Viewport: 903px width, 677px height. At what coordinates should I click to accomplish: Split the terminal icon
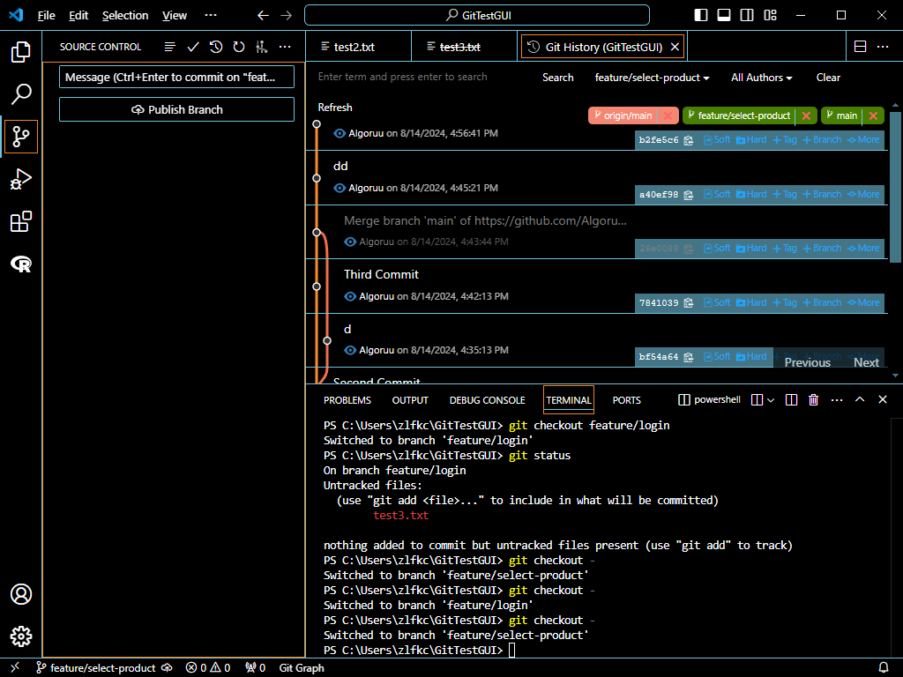792,400
